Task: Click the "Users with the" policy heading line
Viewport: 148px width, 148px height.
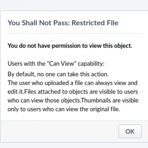Action: coord(56,64)
